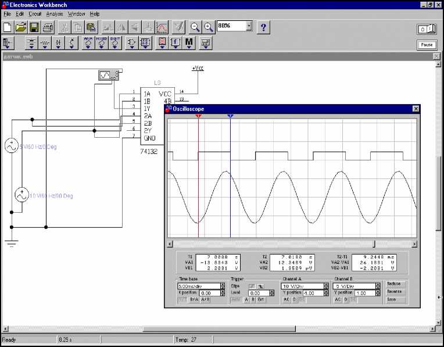Set Channel A coupling to AC
The image size is (444, 347).
click(286, 300)
